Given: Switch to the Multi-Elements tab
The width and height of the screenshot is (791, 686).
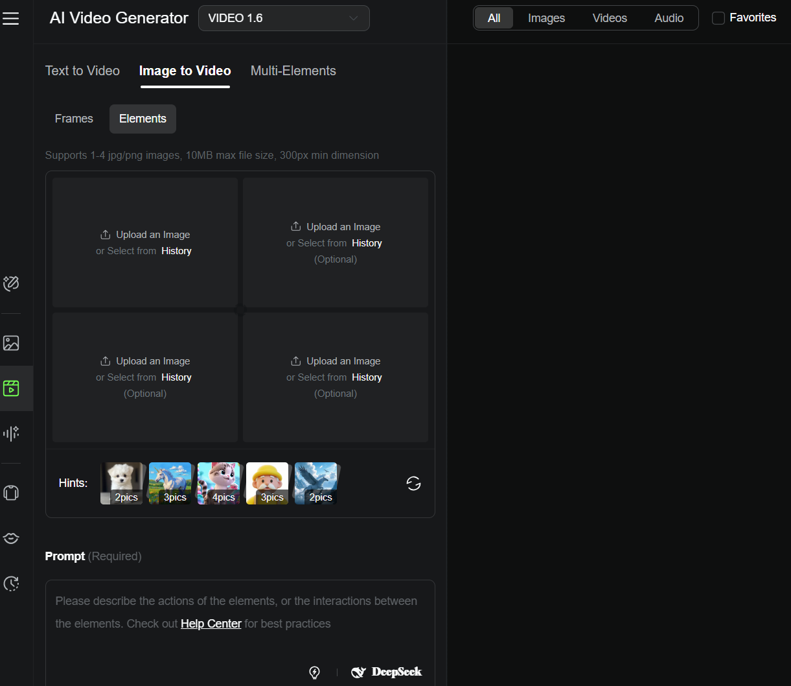Looking at the screenshot, I should [293, 71].
